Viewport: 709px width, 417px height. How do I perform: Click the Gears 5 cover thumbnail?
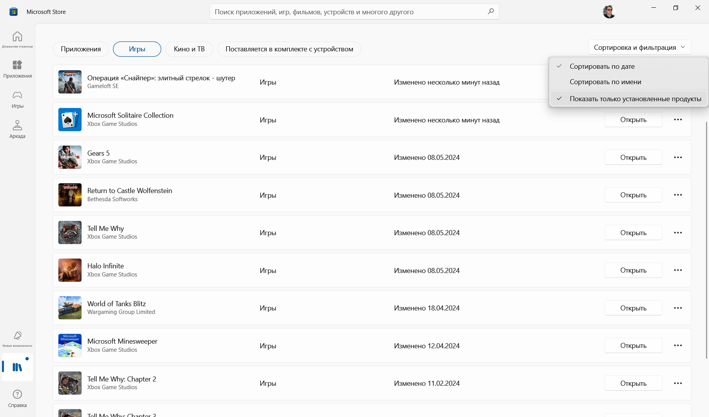tap(70, 157)
